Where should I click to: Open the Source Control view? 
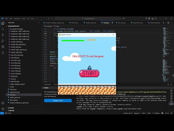point(3,35)
